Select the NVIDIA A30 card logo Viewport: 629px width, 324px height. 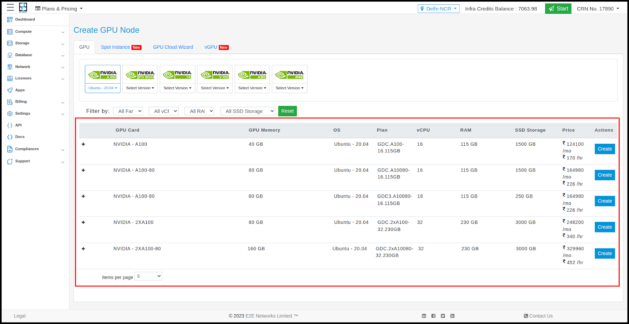point(252,75)
